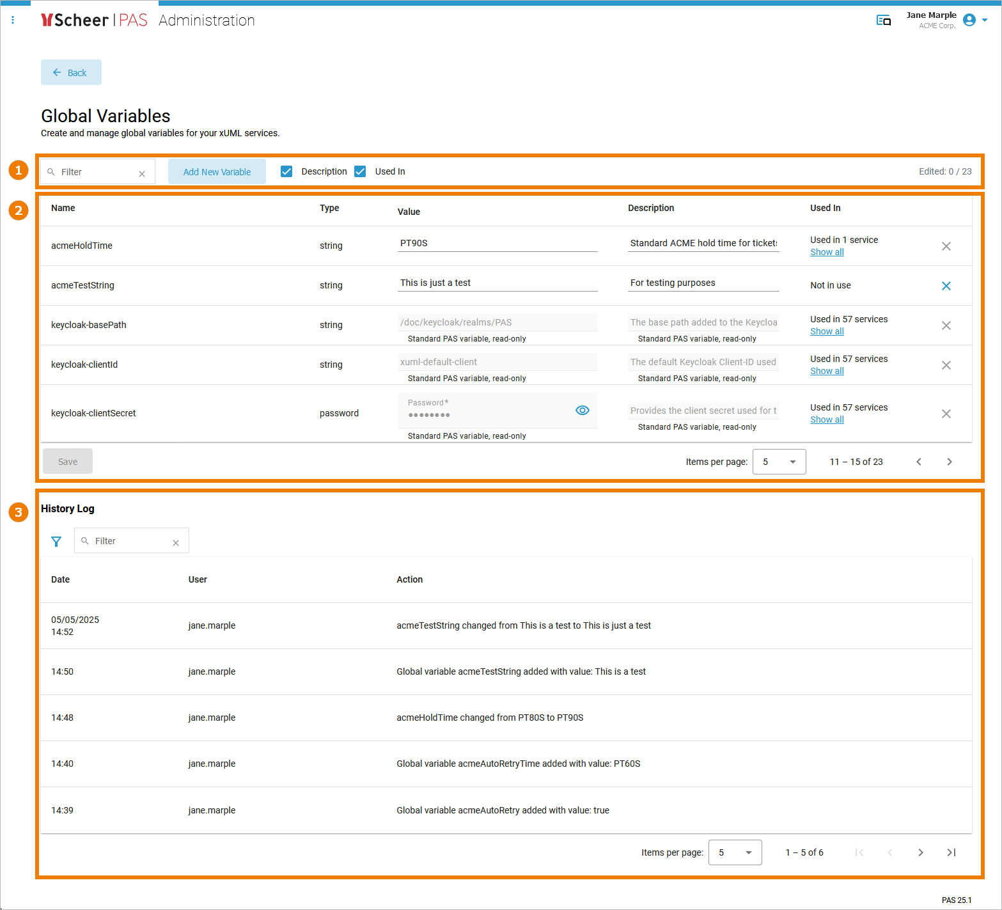Open the History Log filter funnel
The height and width of the screenshot is (910, 1002).
(x=56, y=542)
